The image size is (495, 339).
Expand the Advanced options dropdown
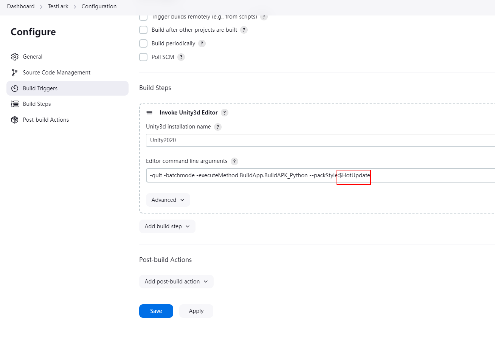tap(168, 200)
